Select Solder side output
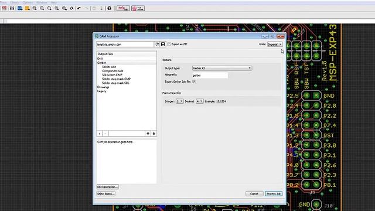The width and height of the screenshot is (375, 211). pyautogui.click(x=109, y=67)
